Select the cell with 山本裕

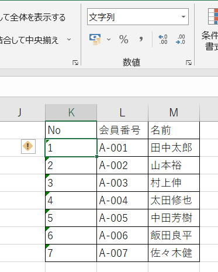pos(174,165)
